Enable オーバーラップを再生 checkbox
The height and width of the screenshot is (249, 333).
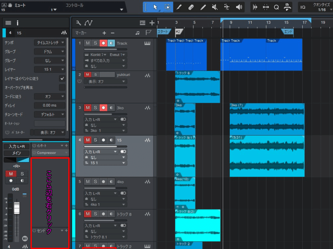coord(62,87)
